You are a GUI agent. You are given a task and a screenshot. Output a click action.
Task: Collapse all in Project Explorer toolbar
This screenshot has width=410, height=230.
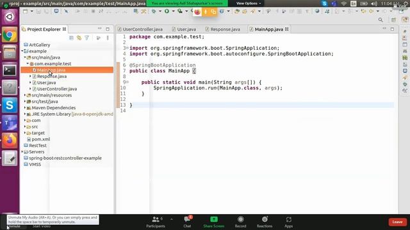[71, 38]
